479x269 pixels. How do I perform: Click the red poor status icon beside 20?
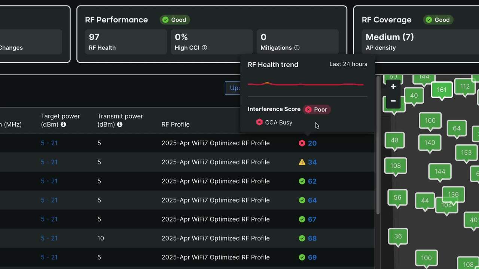click(x=302, y=143)
